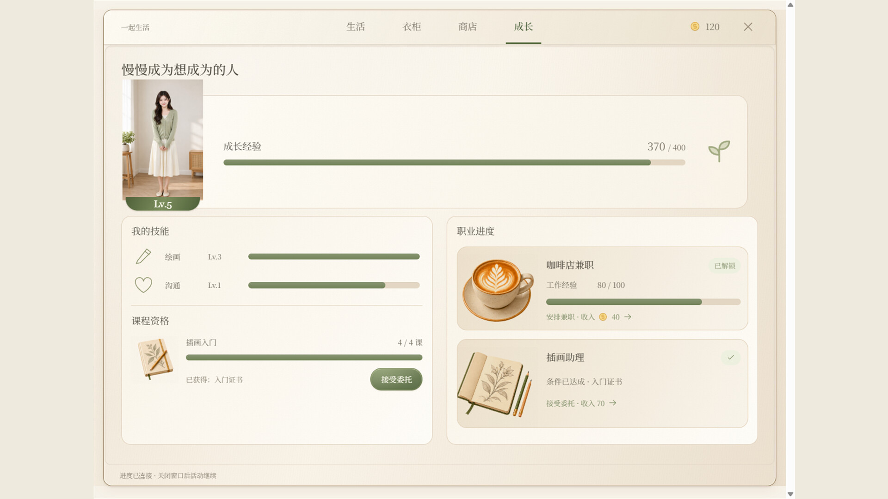Image resolution: width=888 pixels, height=499 pixels.
Task: Click the sprout icon beside growth experience
Action: [719, 151]
